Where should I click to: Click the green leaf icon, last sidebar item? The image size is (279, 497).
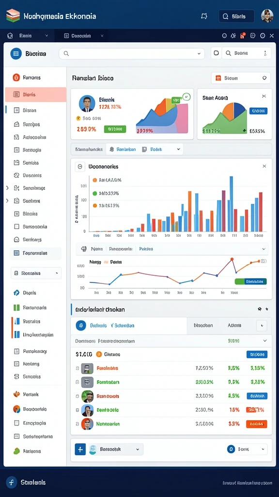pyautogui.click(x=17, y=451)
